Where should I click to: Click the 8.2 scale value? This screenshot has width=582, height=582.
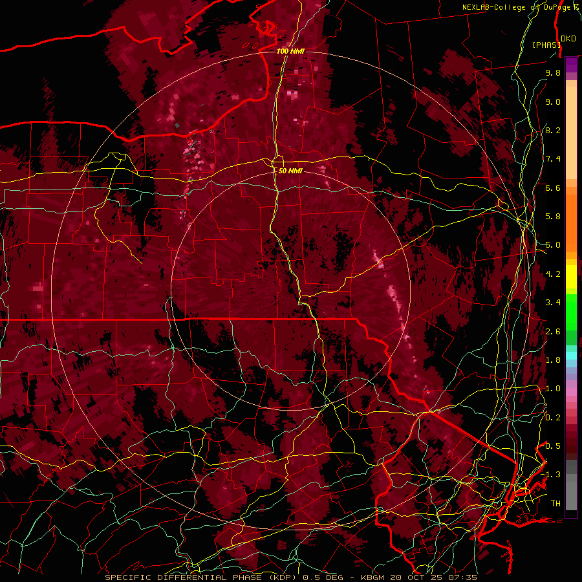click(x=553, y=130)
